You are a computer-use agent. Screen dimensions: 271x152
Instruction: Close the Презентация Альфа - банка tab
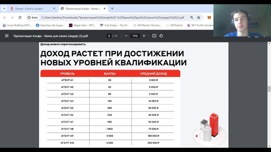tap(105, 8)
